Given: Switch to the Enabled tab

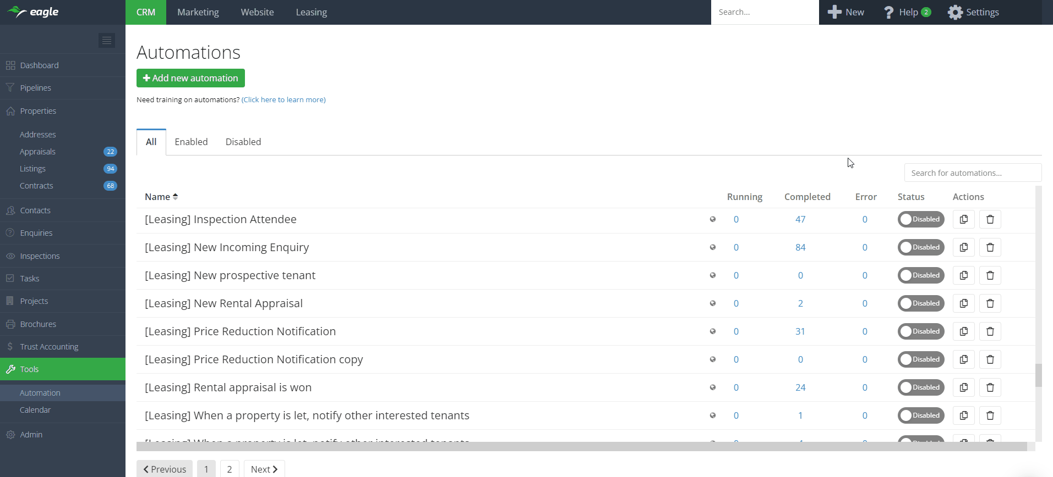Looking at the screenshot, I should [x=191, y=142].
